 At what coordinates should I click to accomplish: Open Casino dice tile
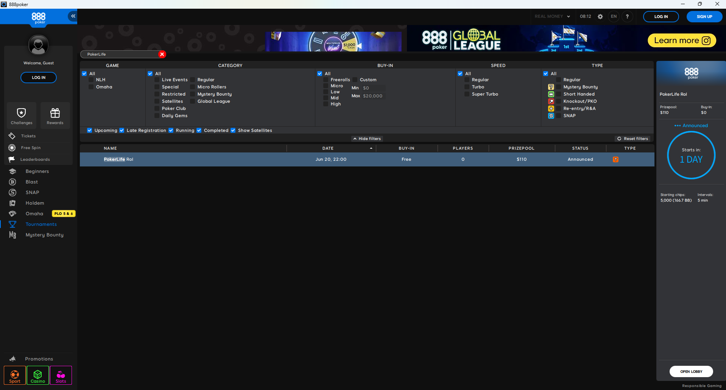click(x=38, y=375)
